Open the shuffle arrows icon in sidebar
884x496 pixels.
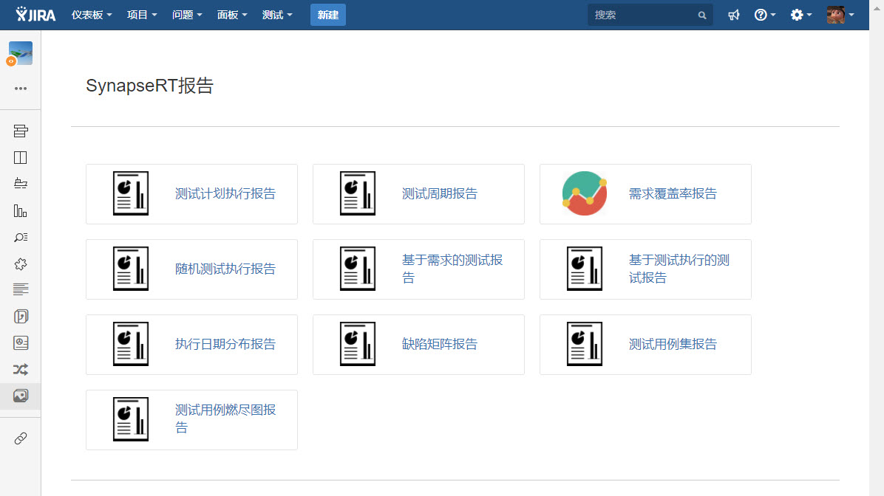point(20,369)
